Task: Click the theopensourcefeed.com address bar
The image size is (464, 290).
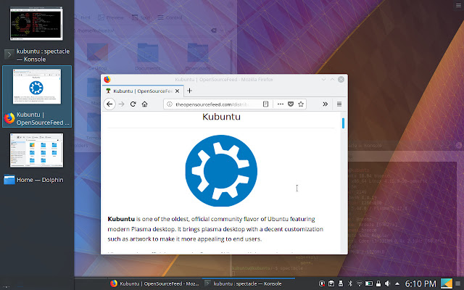Action: tap(212, 104)
